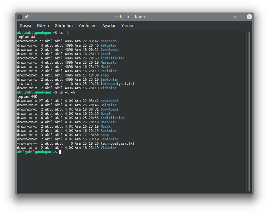Click 'Videolar' in the first listing
Viewport: 269px width, 214px height.
pos(109,88)
